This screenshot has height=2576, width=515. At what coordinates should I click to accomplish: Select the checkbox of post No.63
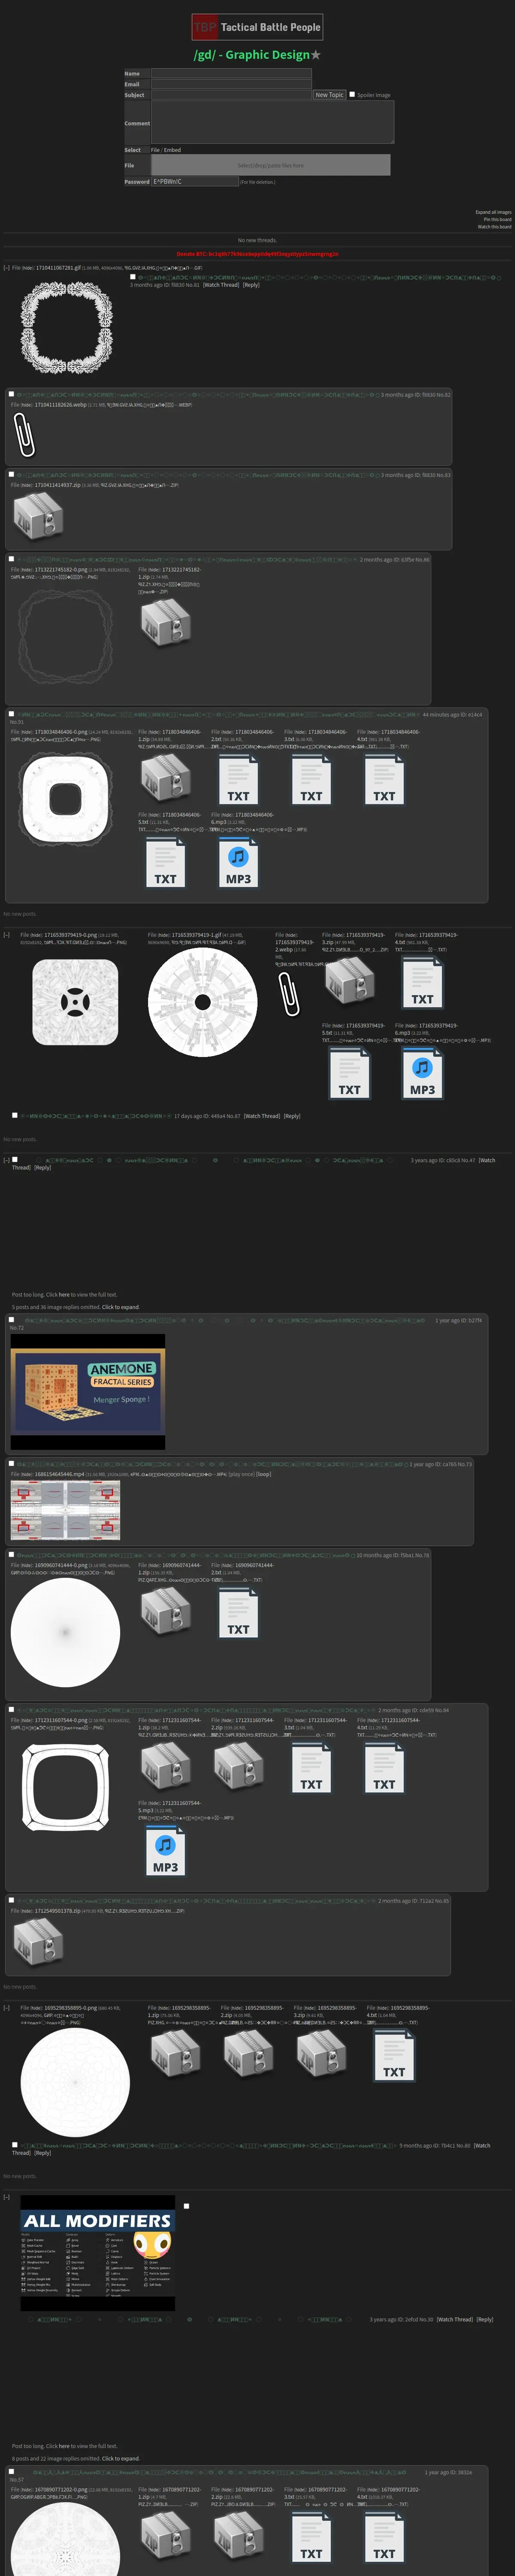[x=12, y=474]
